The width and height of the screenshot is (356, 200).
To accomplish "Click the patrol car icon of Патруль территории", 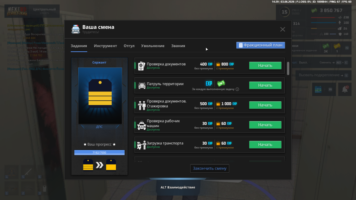I will 142,86.
